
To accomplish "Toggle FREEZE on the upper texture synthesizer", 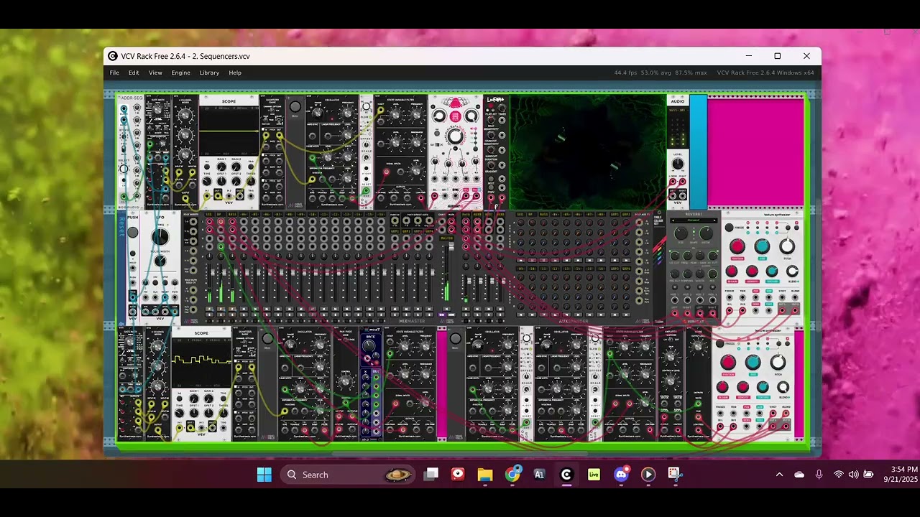I will [730, 228].
